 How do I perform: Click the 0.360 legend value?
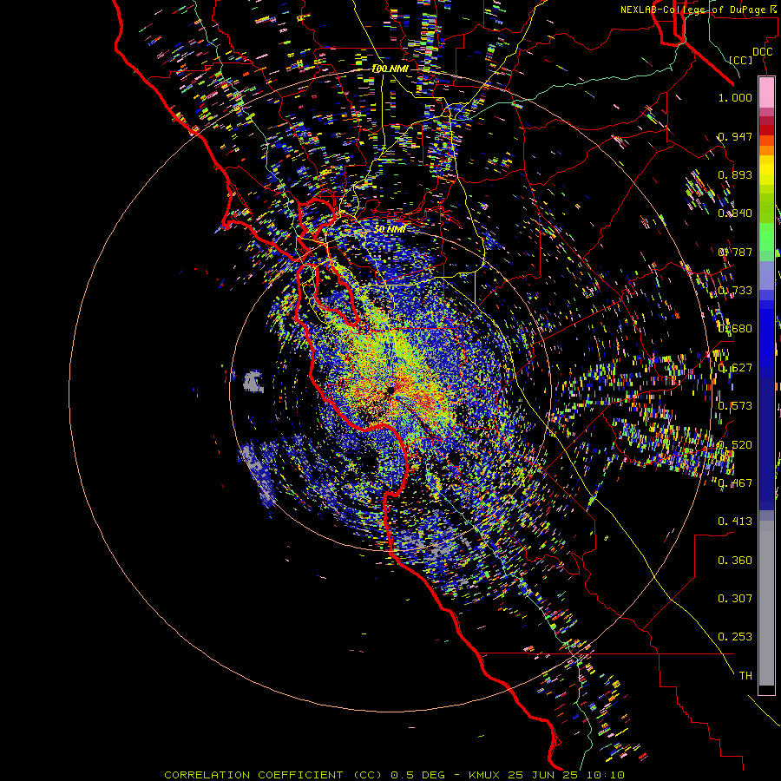point(735,561)
